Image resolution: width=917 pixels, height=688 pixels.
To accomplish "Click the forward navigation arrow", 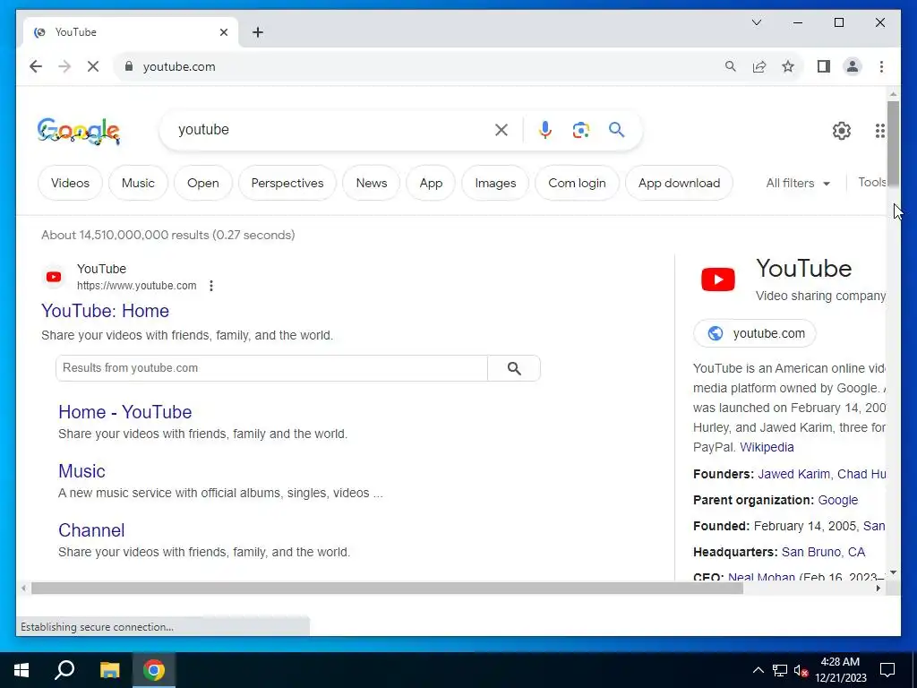I will point(64,66).
